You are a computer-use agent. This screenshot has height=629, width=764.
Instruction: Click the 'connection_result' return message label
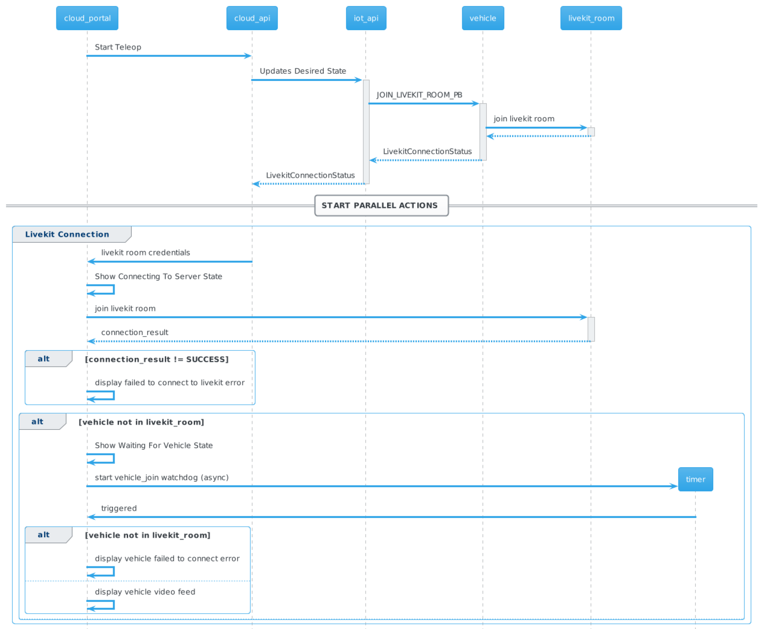click(x=135, y=332)
